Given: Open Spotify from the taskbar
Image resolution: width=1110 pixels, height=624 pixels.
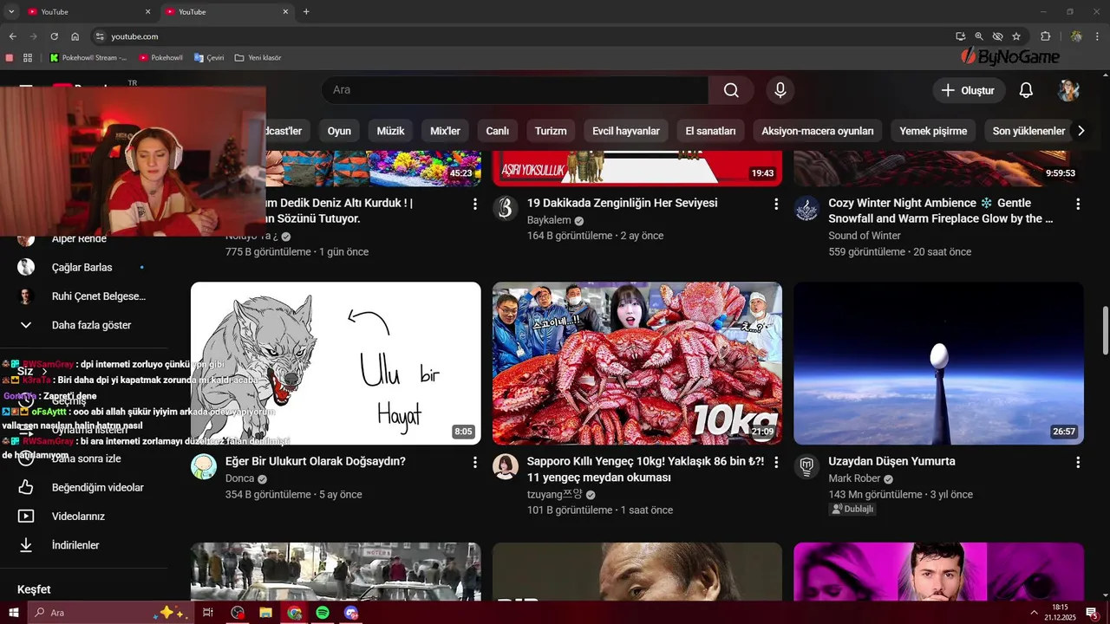Looking at the screenshot, I should (x=323, y=613).
